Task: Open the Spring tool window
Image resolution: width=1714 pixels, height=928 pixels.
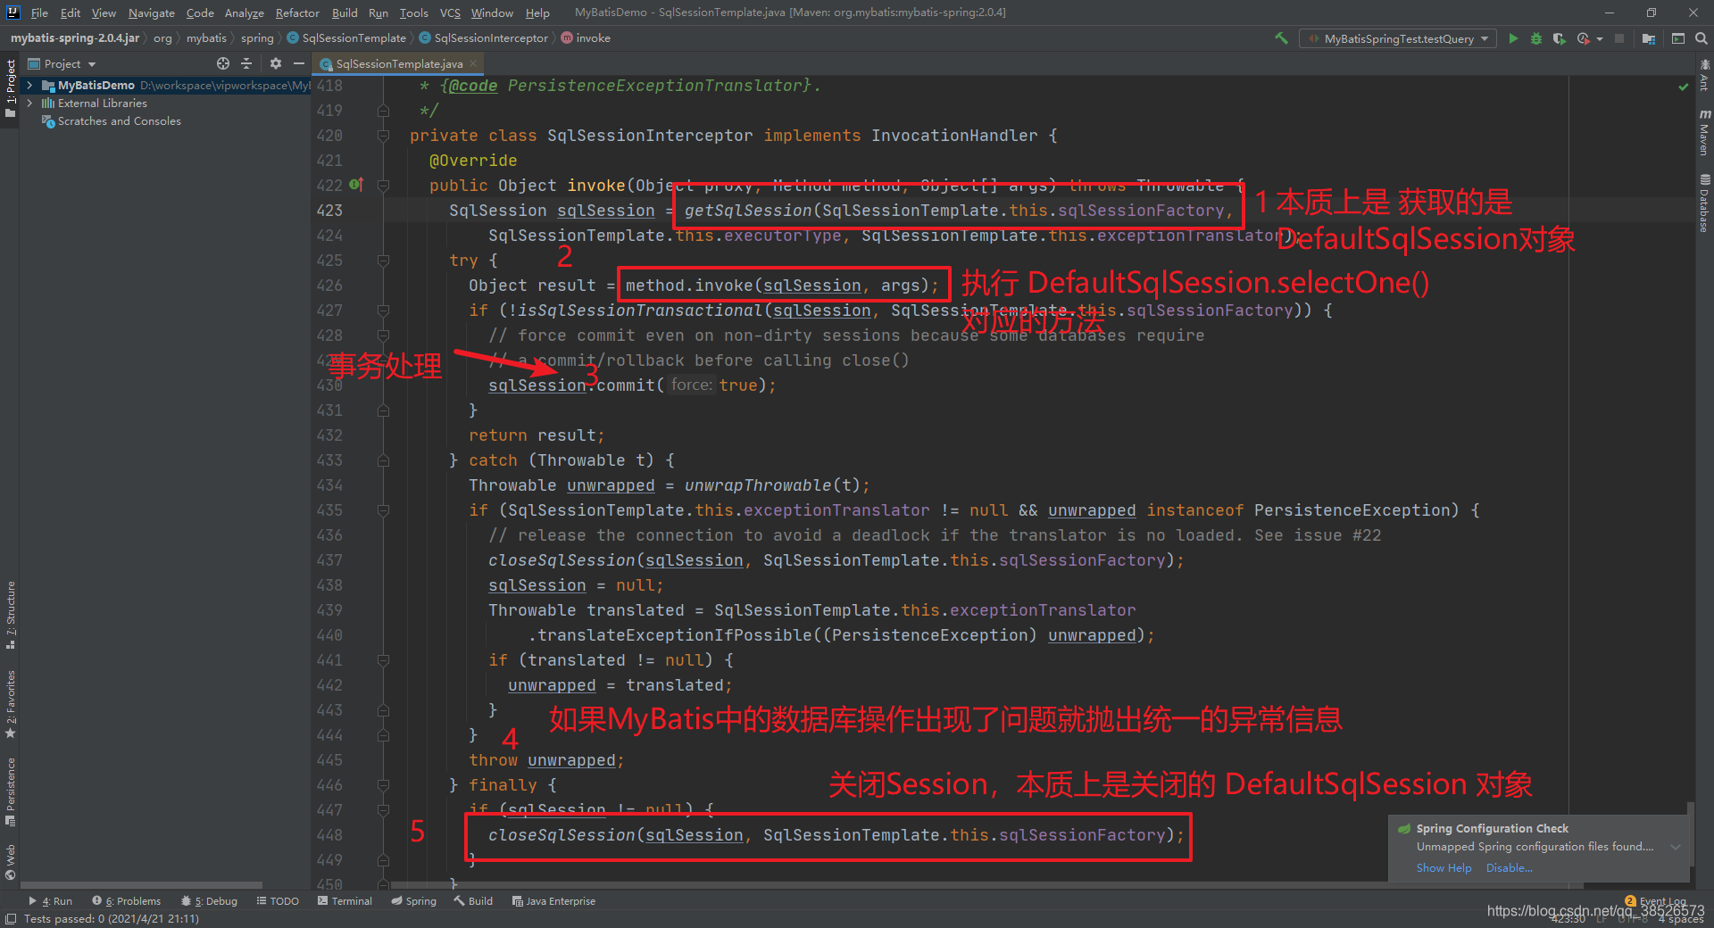Action: coord(413,901)
